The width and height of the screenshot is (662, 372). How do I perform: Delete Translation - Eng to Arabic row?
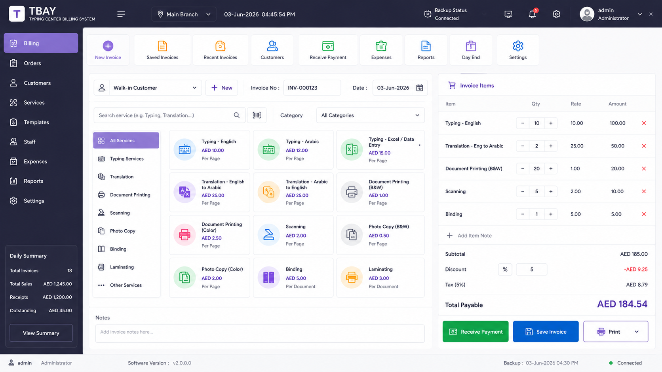click(x=644, y=146)
